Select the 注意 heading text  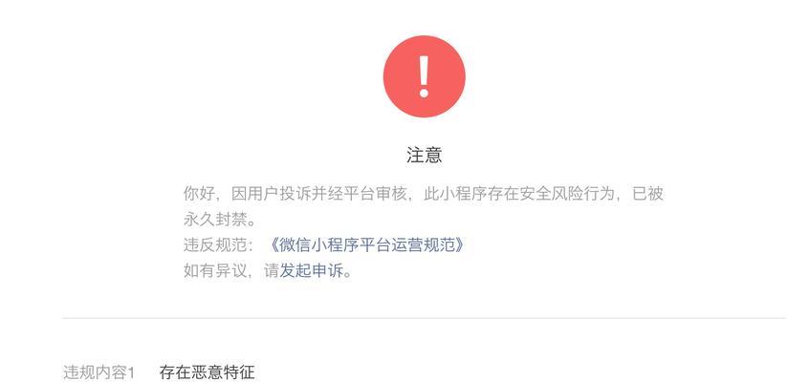point(425,156)
